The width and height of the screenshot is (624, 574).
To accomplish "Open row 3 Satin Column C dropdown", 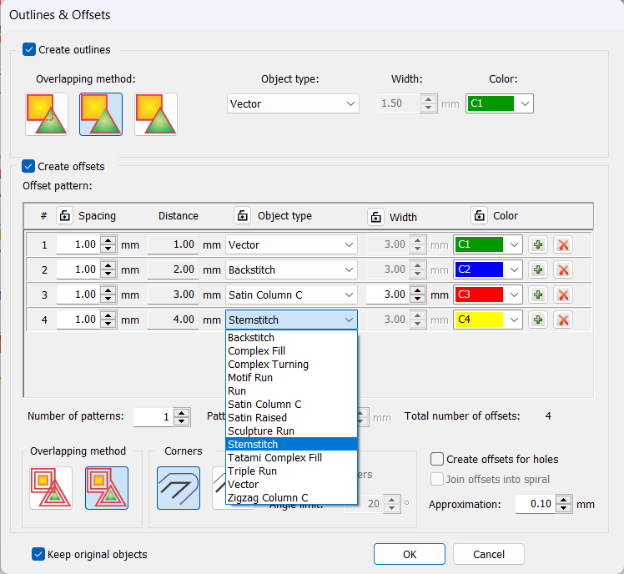I will (x=291, y=295).
